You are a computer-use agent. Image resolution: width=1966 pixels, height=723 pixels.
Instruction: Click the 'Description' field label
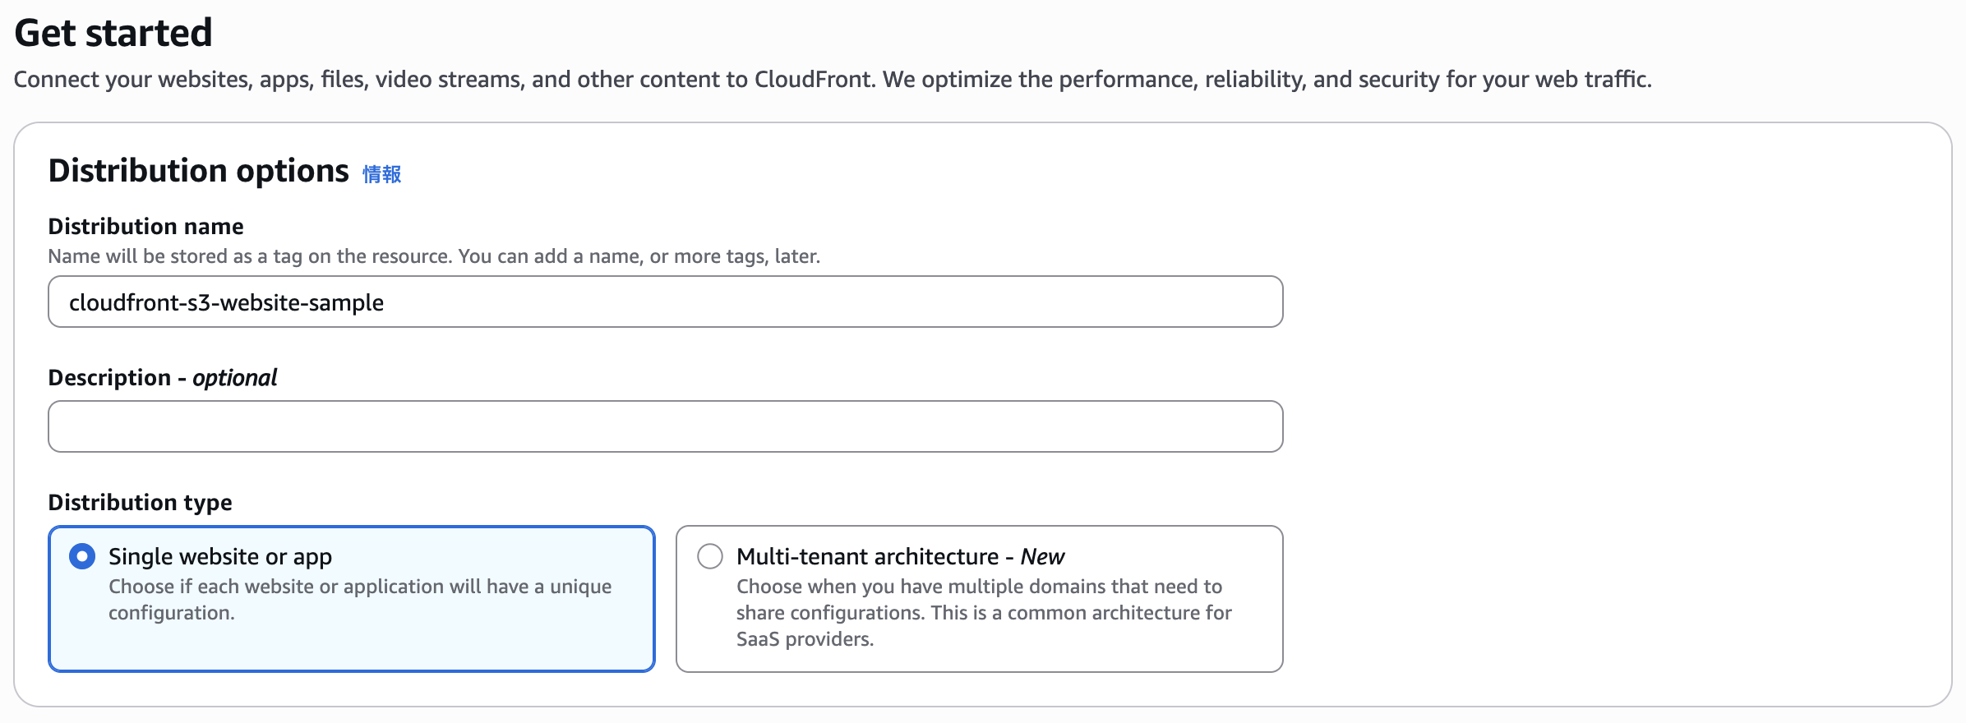(109, 377)
